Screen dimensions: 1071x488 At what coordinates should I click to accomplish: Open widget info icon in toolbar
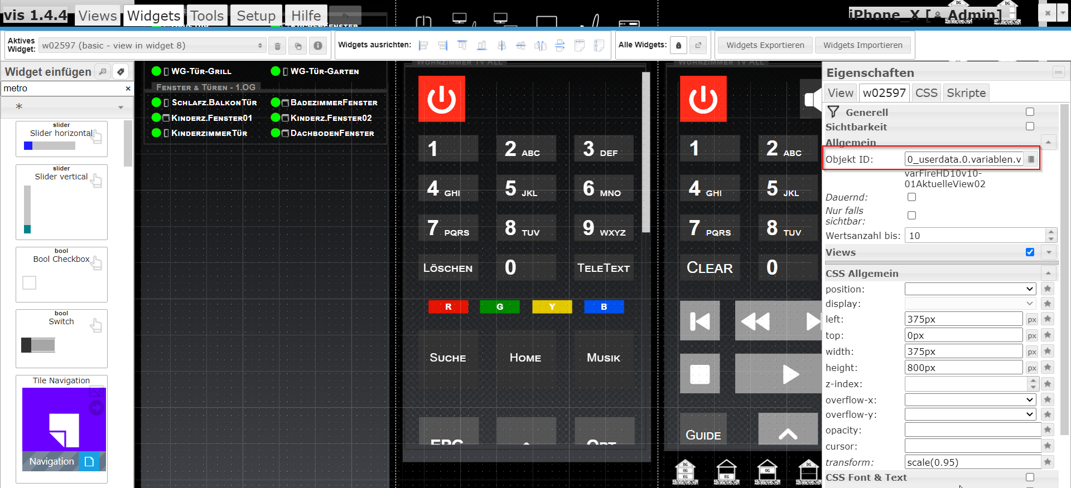click(318, 46)
